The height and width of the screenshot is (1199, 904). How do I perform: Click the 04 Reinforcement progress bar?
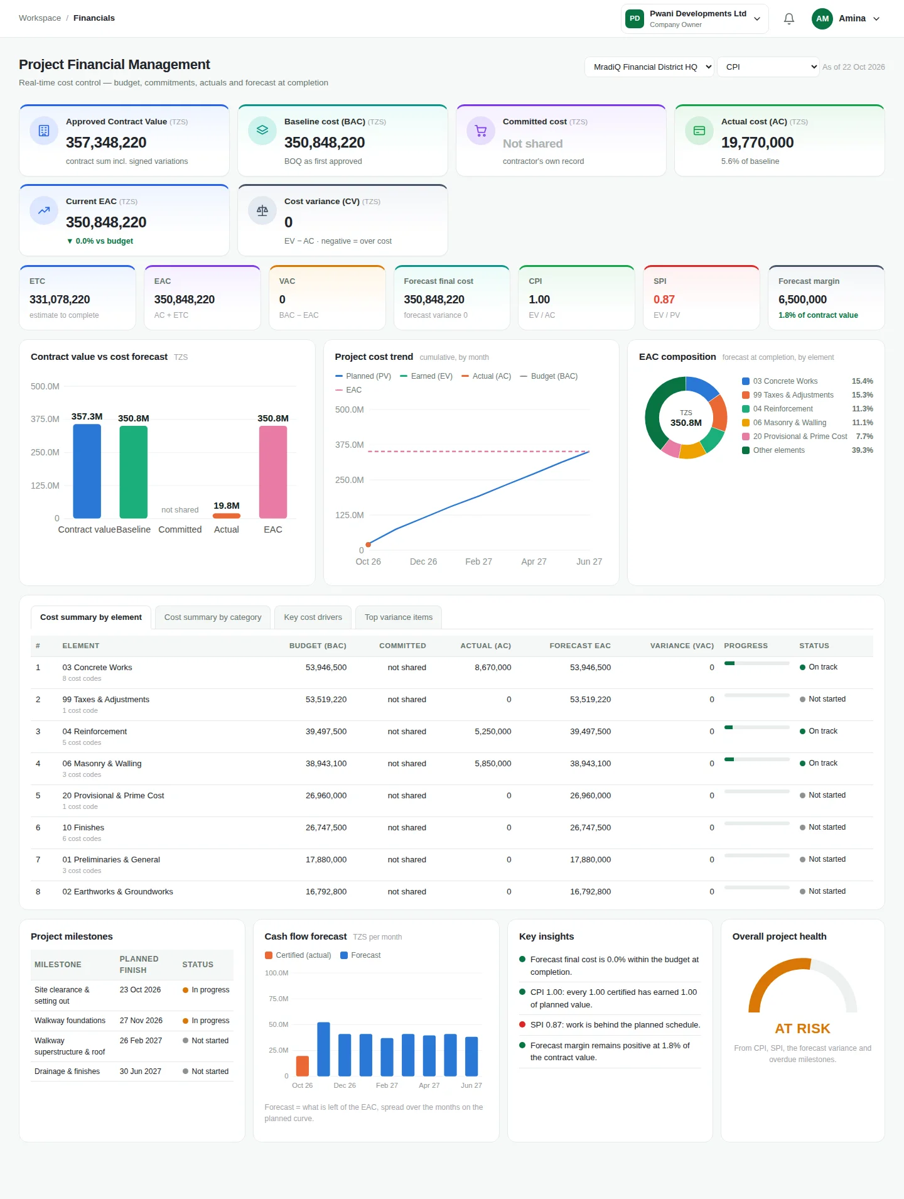pos(757,727)
